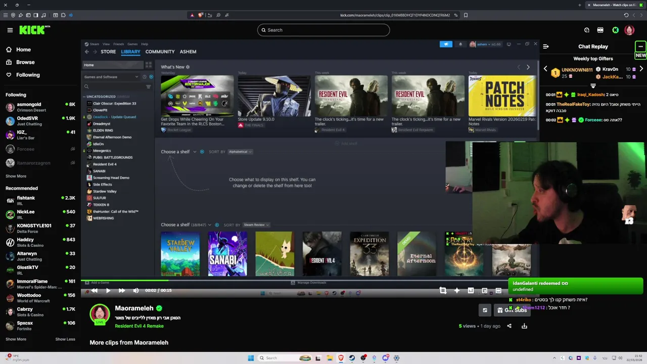Open the user profile avatar menu
Screen dimensions: 647x364
629,30
